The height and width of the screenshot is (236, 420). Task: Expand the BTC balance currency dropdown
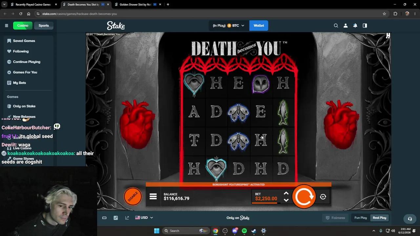(228, 26)
